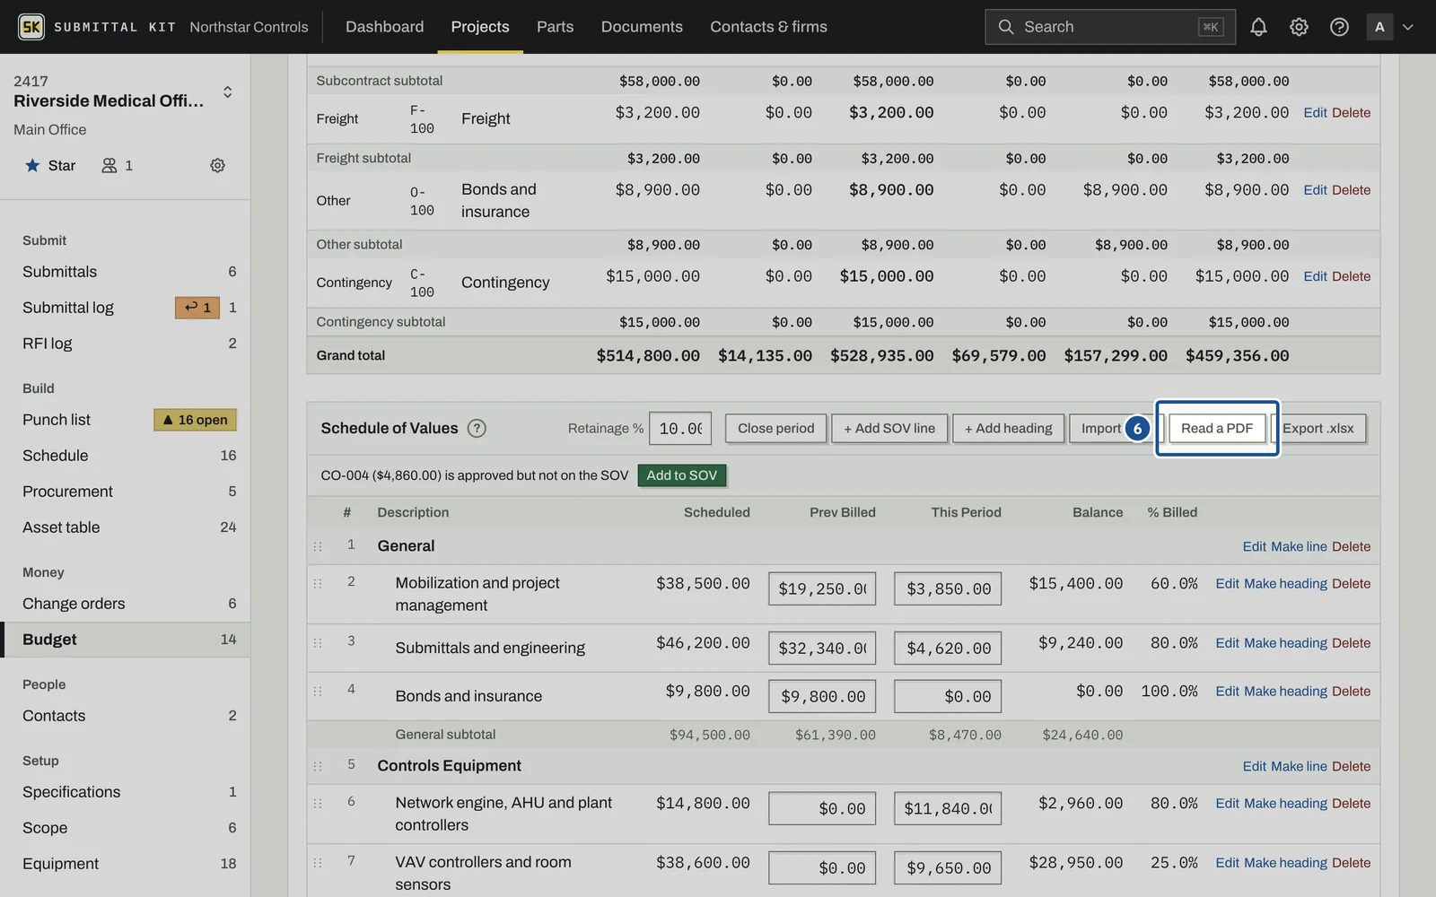1436x897 pixels.
Task: Edit This Period for Mobilization row
Action: click(x=948, y=589)
